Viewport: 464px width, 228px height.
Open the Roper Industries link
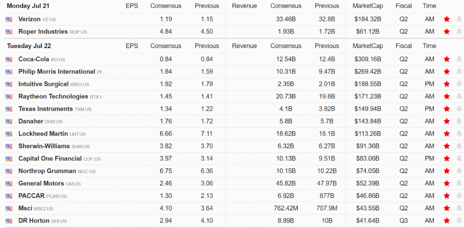[43, 31]
